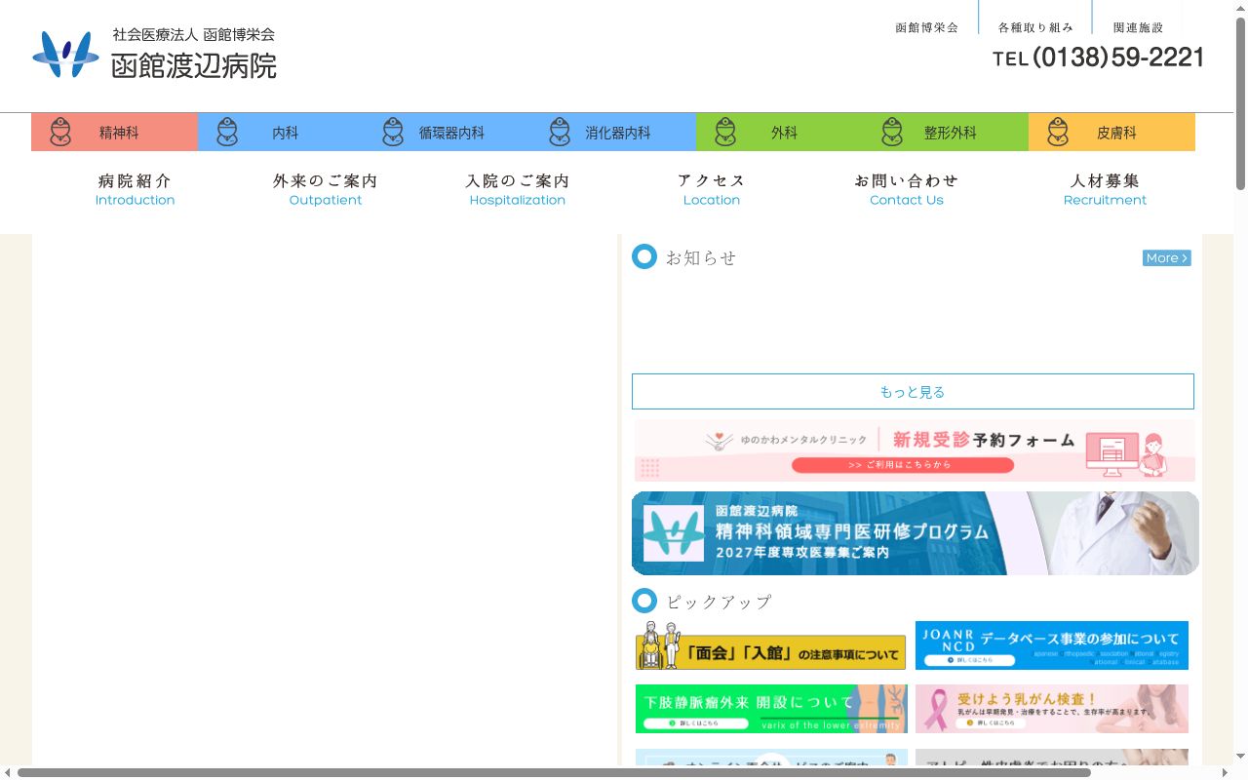Image resolution: width=1248 pixels, height=780 pixels.
Task: Open the 皮膚科 department tab
Action: tap(1111, 132)
